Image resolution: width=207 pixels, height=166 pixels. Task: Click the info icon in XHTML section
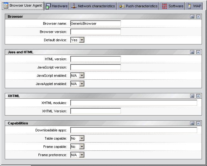point(192,96)
